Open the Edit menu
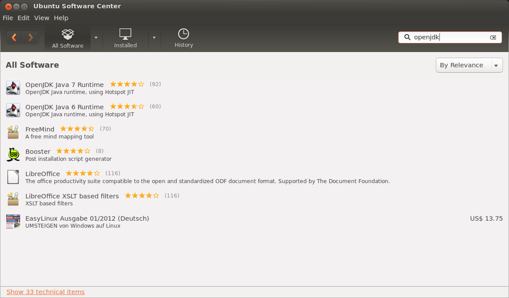This screenshot has width=509, height=298. click(x=23, y=18)
